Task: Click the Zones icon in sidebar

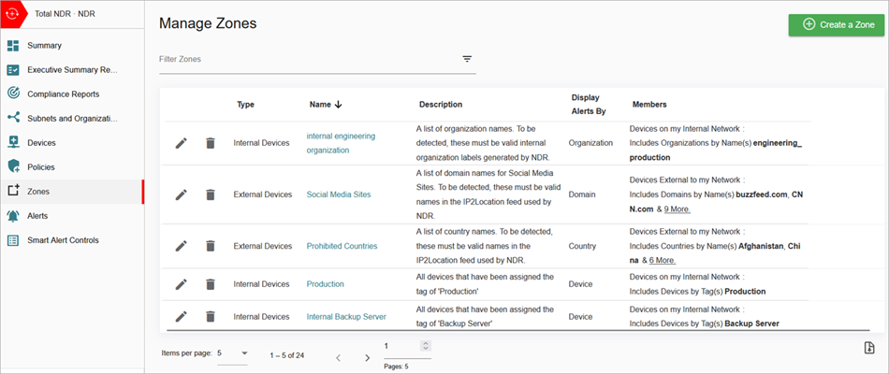Action: [13, 192]
